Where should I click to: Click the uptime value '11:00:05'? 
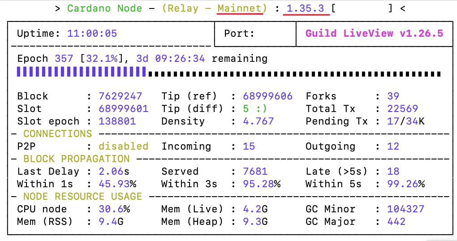tap(92, 33)
